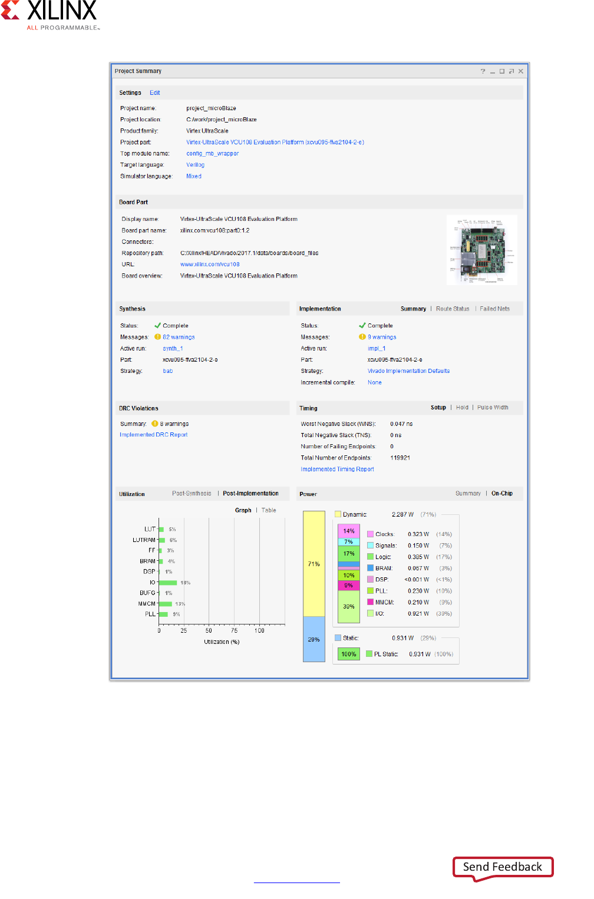Open Edit link in Settings
Screen dimensions: 594x899
155,93
